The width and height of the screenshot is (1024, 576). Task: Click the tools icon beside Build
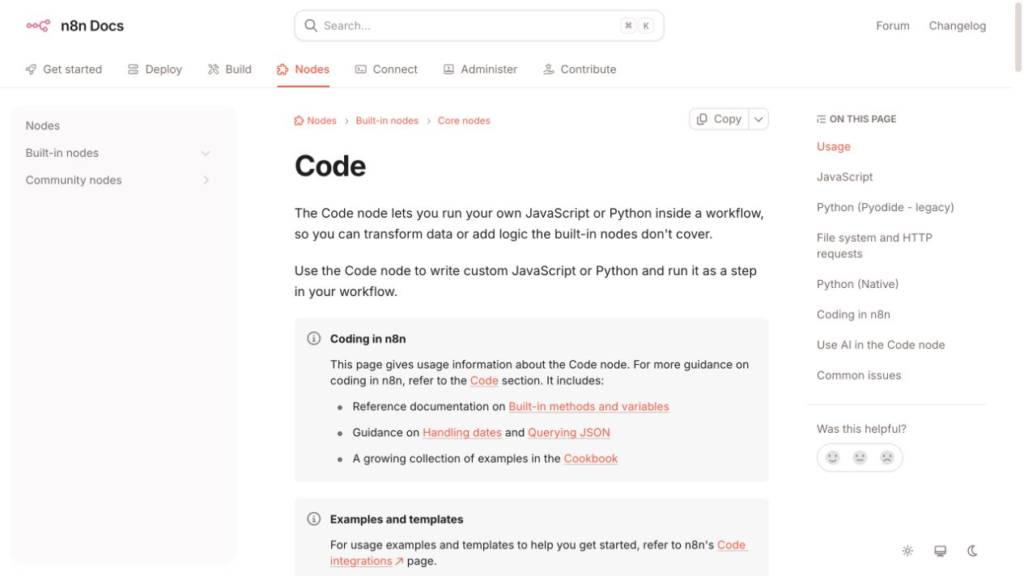point(214,70)
